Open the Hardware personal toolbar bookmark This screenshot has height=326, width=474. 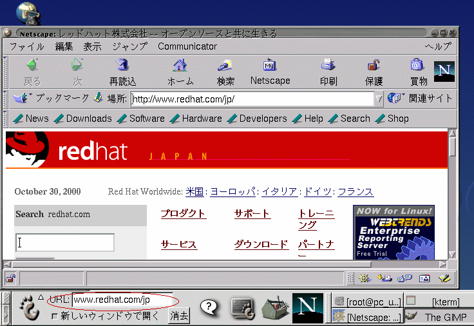click(196, 119)
